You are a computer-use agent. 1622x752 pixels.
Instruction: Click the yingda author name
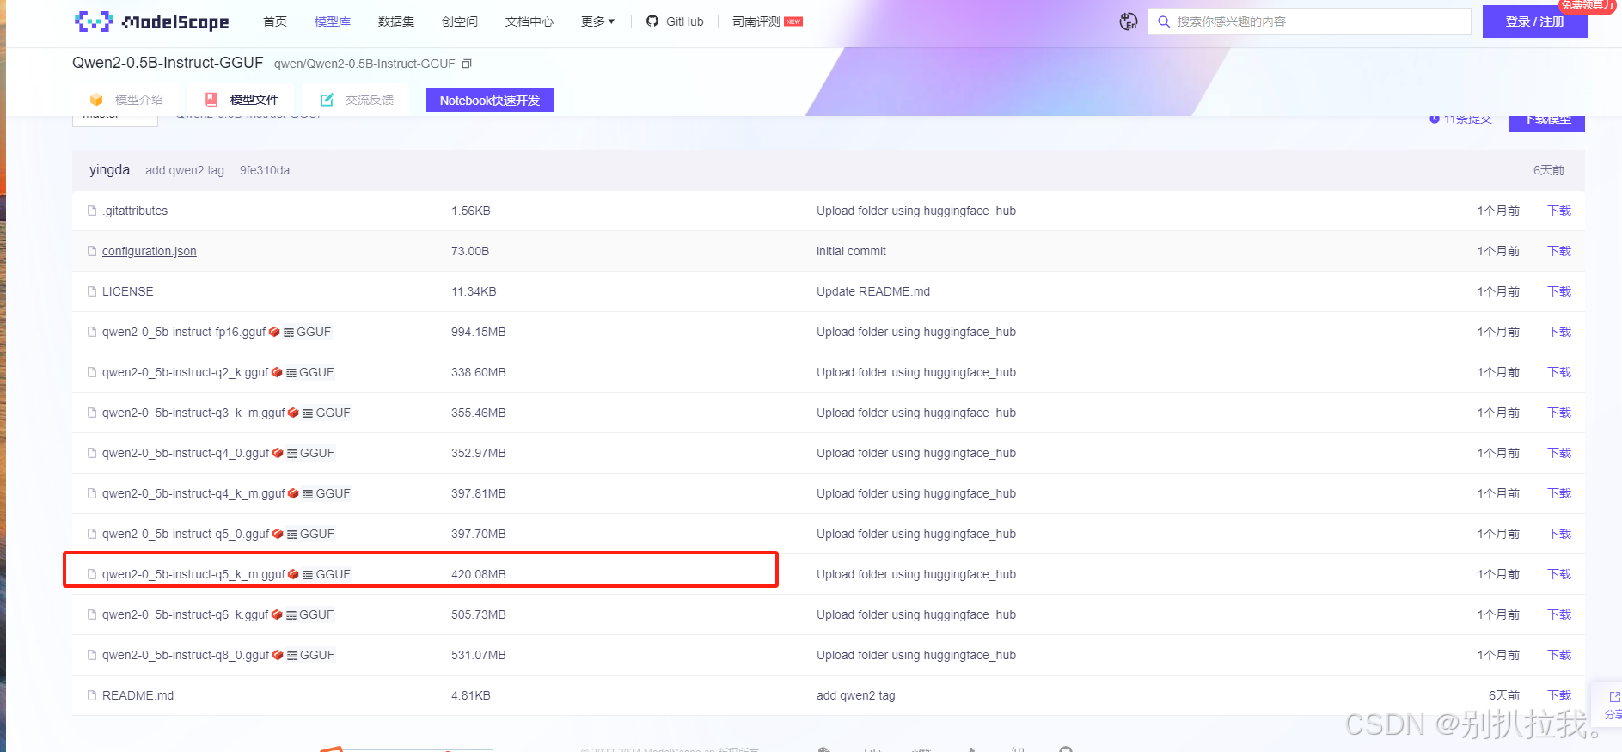(109, 170)
